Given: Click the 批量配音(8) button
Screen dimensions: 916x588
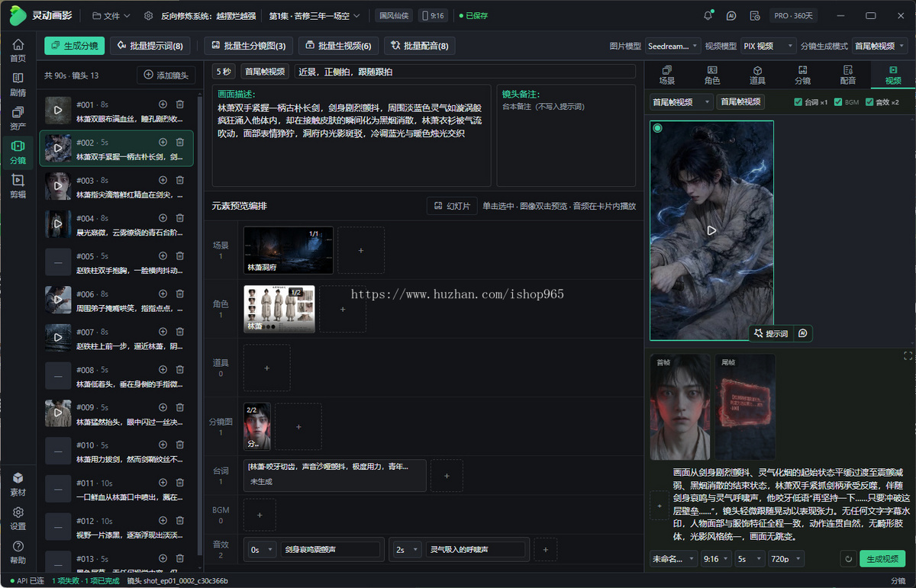Looking at the screenshot, I should 419,46.
